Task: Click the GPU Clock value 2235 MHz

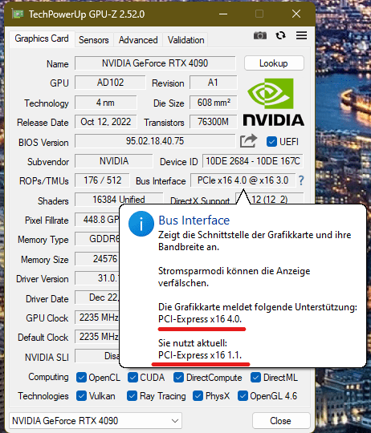Action: [97, 318]
